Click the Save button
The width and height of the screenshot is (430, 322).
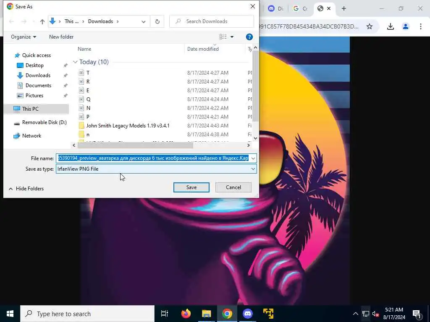coord(191,187)
